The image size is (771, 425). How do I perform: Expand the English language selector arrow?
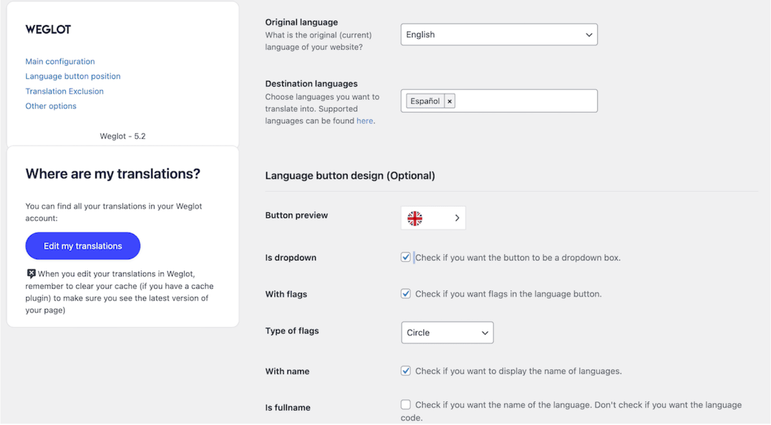588,35
